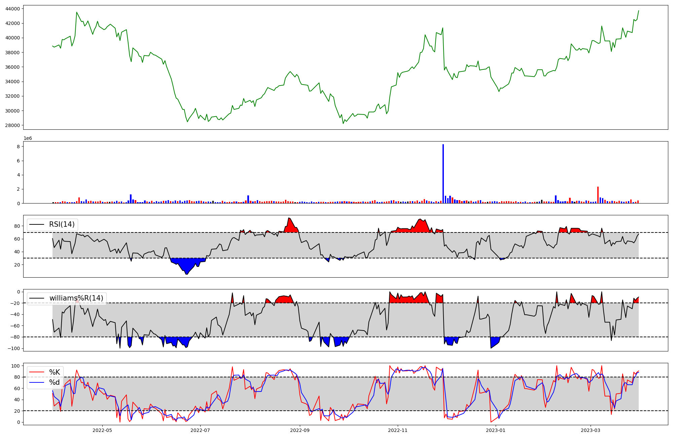Click the 2023-03 x-axis date label

(591, 430)
